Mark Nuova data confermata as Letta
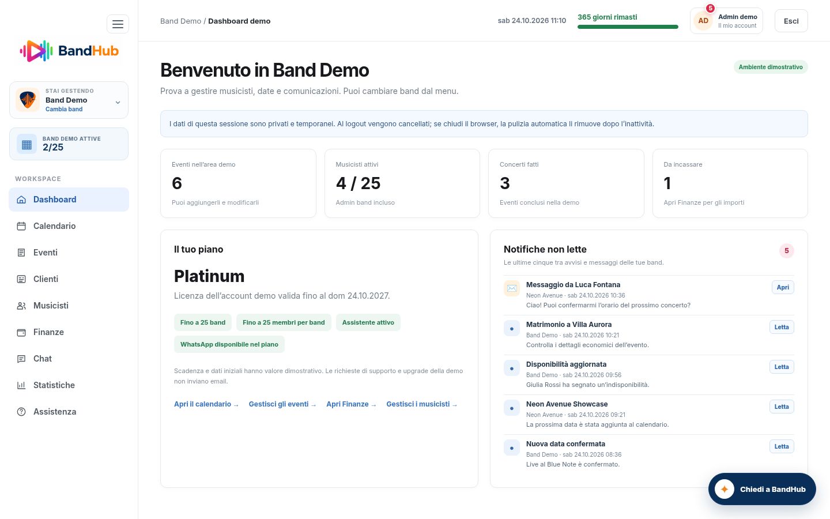The image size is (830, 519). pos(782,446)
